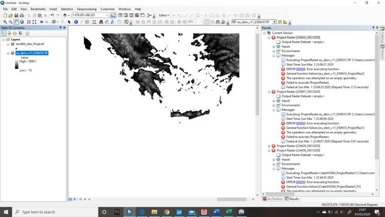
Task: Open the Editor dropdown menu
Action: tap(164, 15)
